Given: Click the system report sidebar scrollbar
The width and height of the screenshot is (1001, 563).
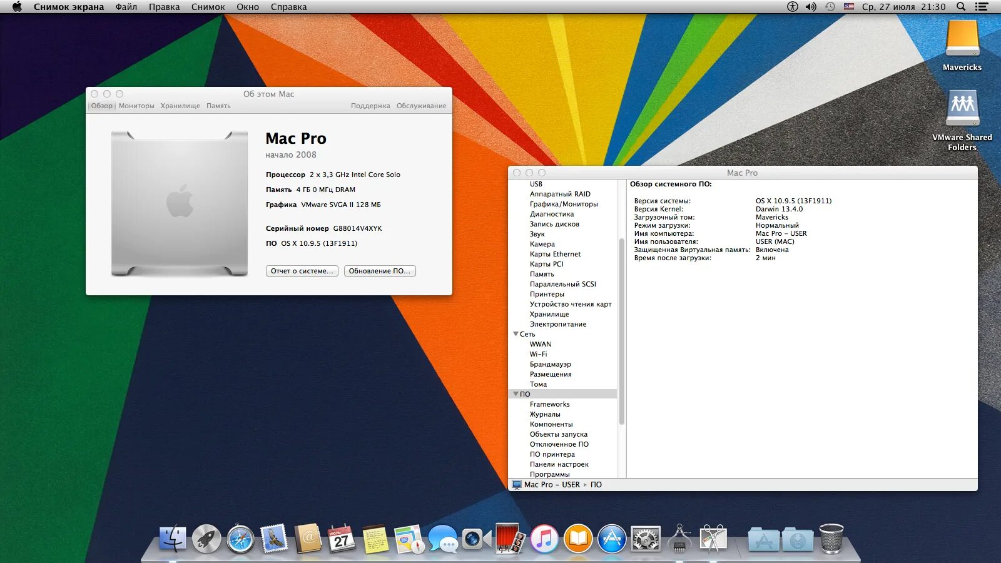Looking at the screenshot, I should point(621,332).
